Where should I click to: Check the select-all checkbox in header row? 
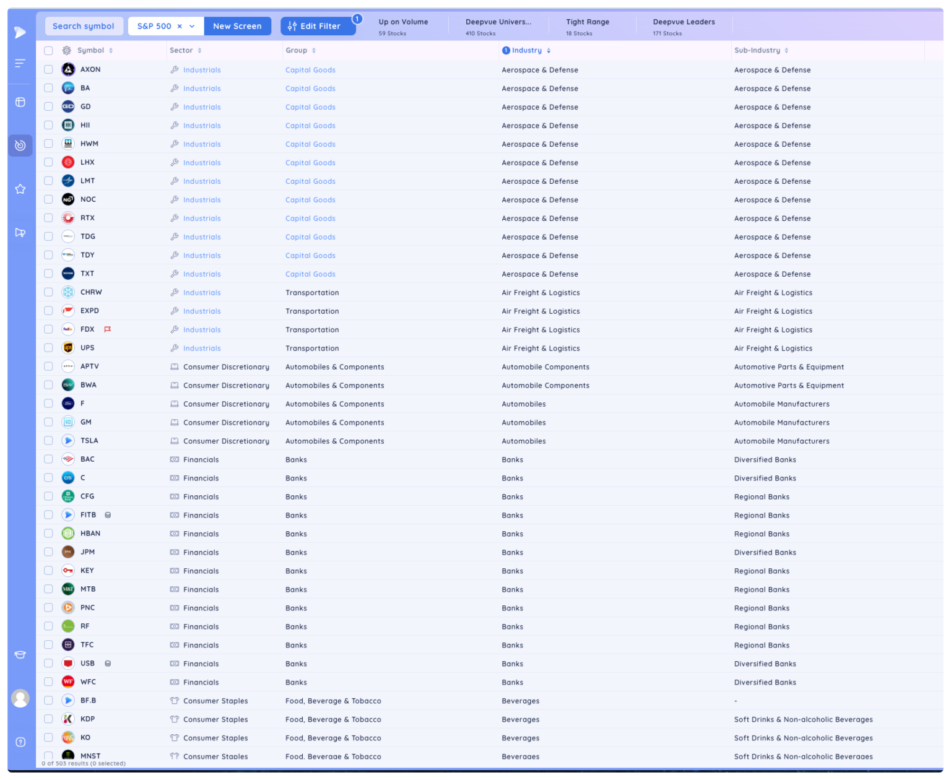[x=48, y=51]
